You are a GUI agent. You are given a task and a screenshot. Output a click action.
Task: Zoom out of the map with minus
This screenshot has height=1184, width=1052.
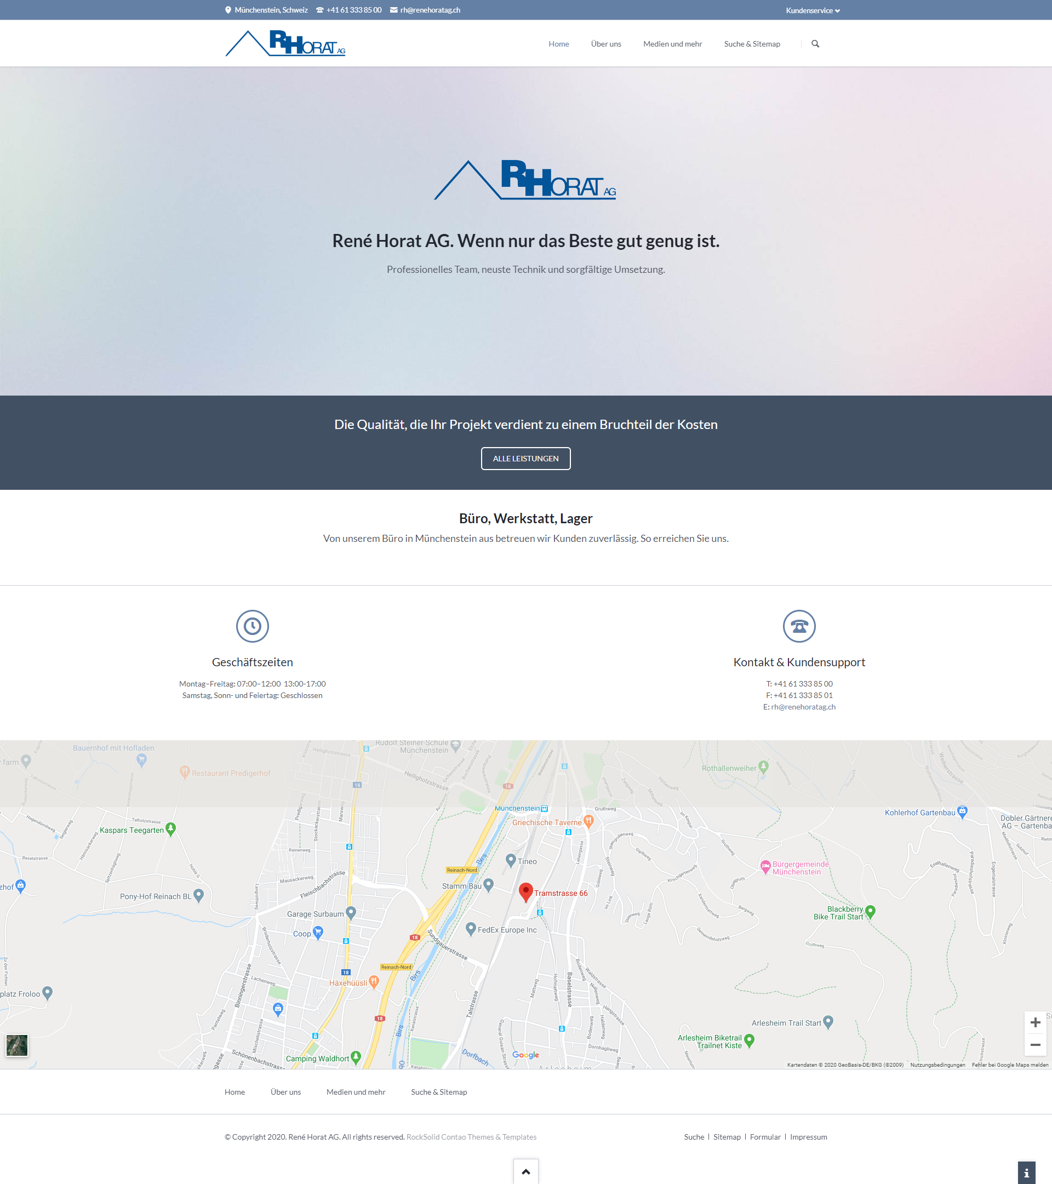pyautogui.click(x=1034, y=1045)
